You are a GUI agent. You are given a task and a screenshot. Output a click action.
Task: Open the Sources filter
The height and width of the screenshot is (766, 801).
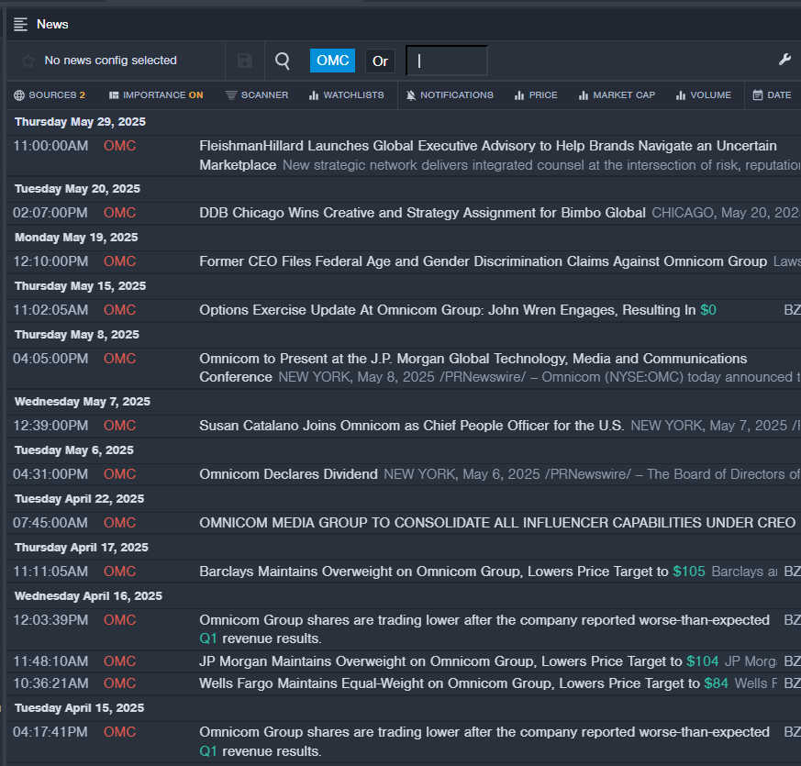(x=50, y=95)
